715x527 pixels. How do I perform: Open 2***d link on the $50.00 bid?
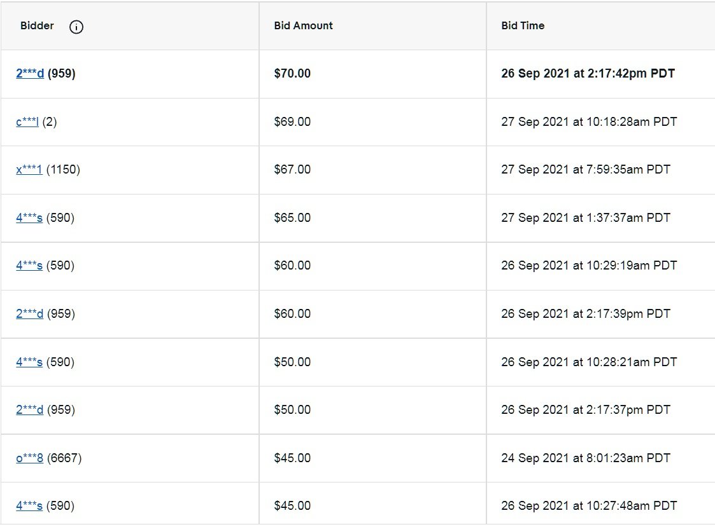click(x=30, y=410)
